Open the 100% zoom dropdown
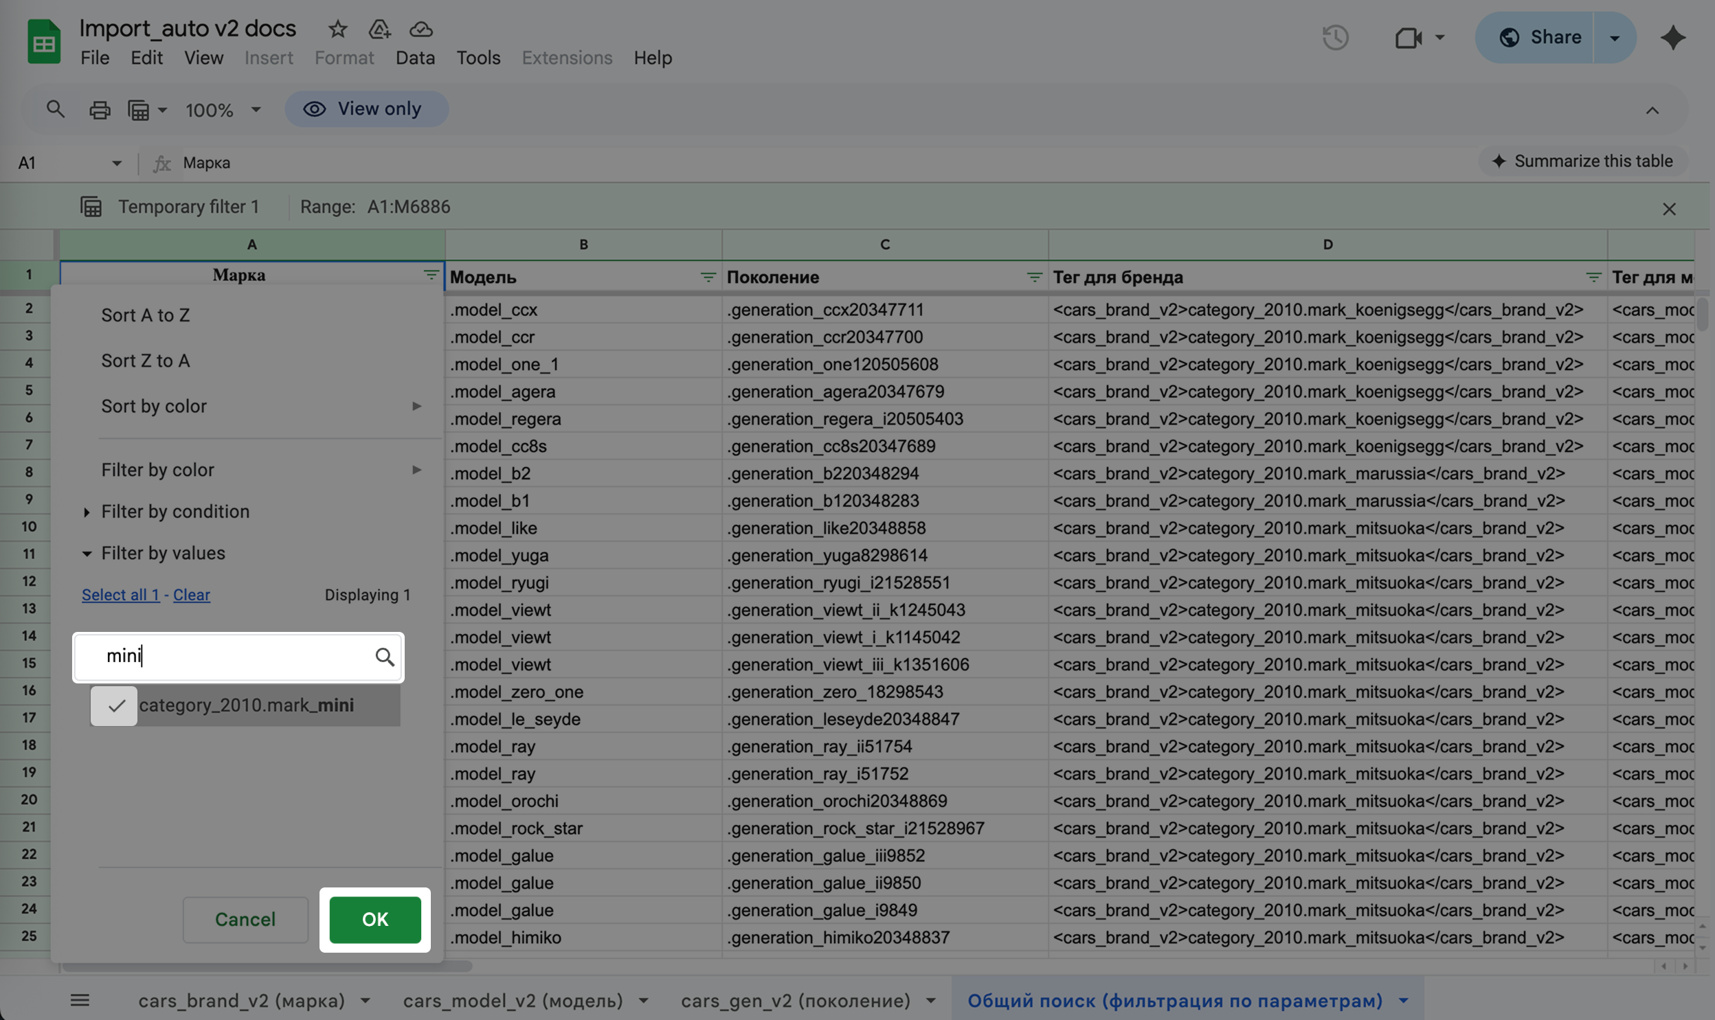Screen dimensions: 1715x1020 (223, 109)
